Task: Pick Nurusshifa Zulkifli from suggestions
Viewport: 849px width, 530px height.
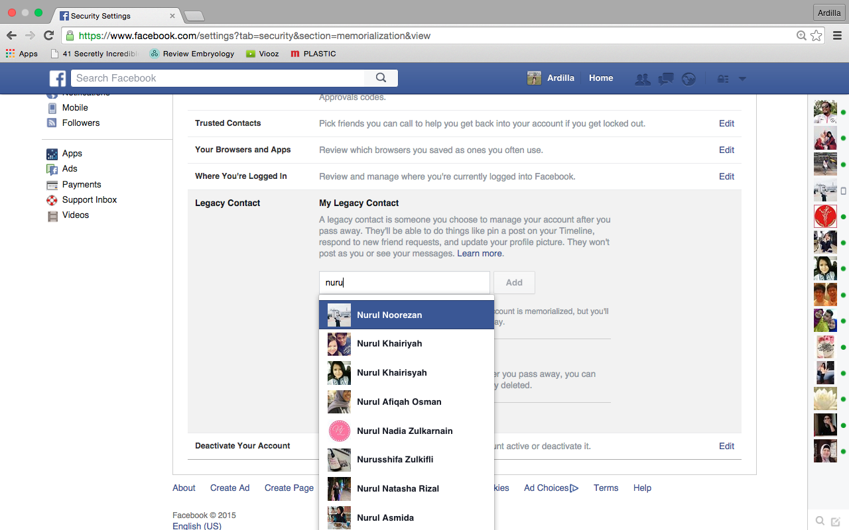Action: 407,460
